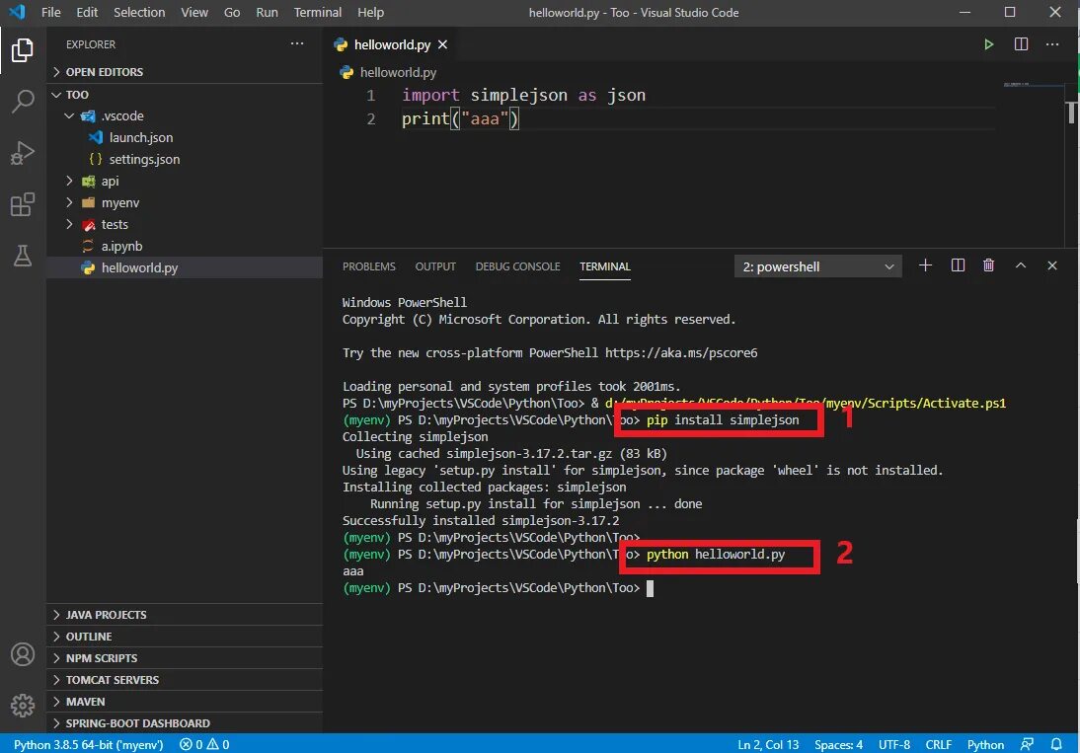Open the Extensions view icon

[22, 204]
